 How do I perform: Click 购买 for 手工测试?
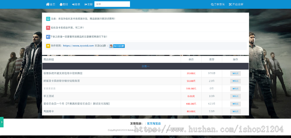pos(235,96)
